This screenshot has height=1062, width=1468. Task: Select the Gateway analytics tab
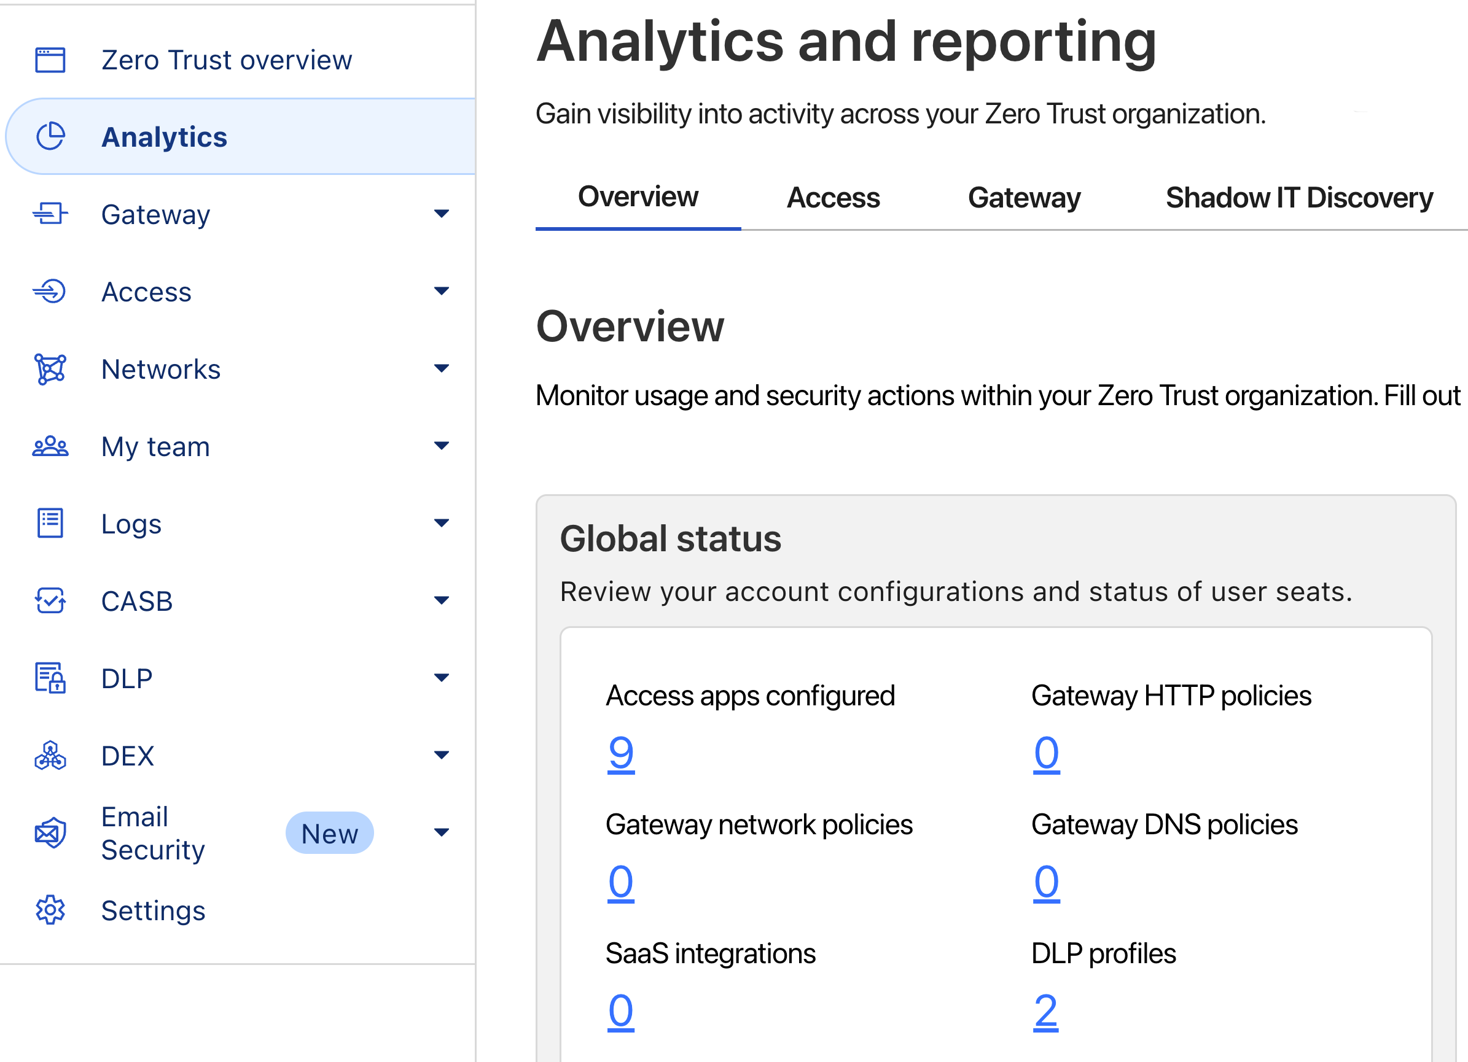(x=1024, y=197)
